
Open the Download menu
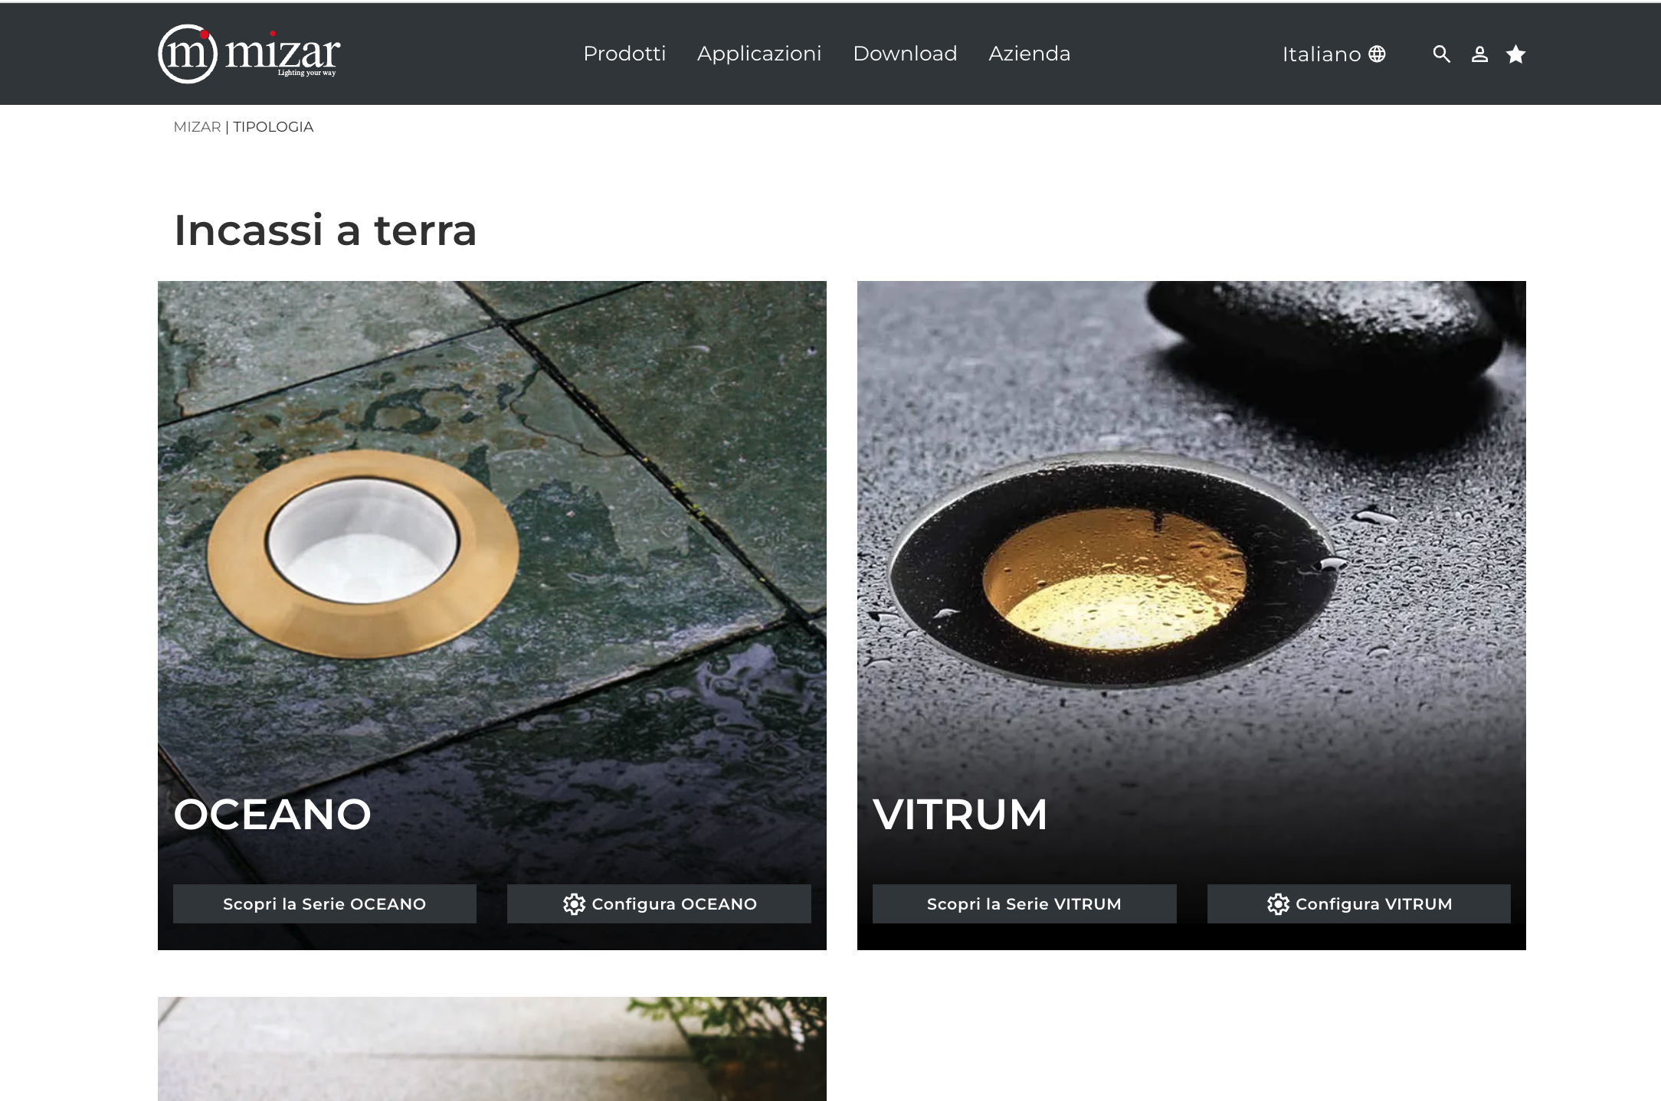[905, 54]
